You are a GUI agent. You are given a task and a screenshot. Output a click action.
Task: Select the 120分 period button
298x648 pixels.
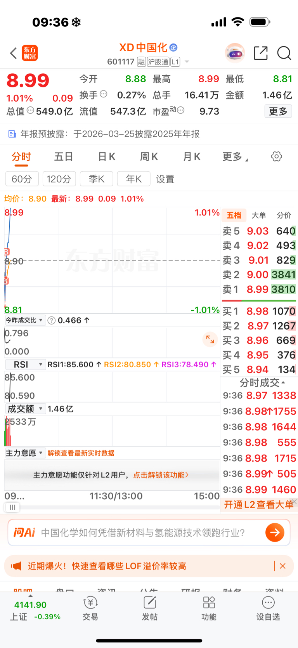tap(59, 179)
